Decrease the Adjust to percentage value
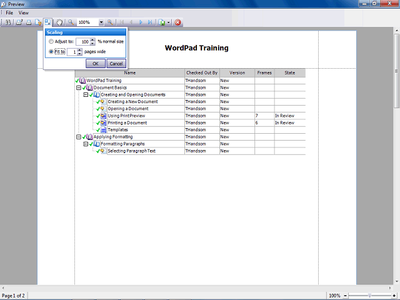This screenshot has height=300, width=400. 92,43
